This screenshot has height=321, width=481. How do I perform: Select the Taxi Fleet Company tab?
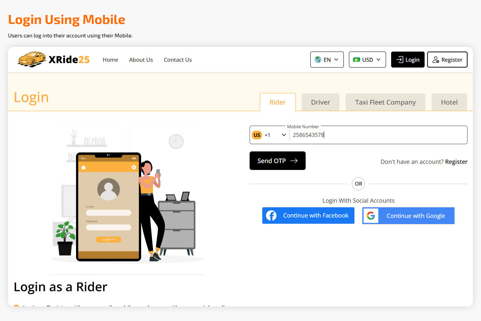coord(385,102)
